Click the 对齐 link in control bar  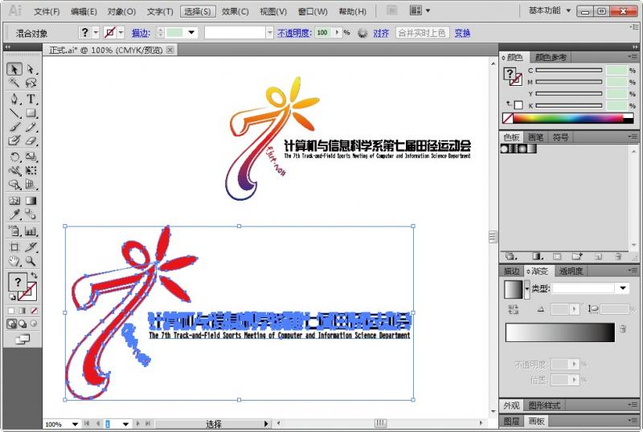pyautogui.click(x=381, y=33)
